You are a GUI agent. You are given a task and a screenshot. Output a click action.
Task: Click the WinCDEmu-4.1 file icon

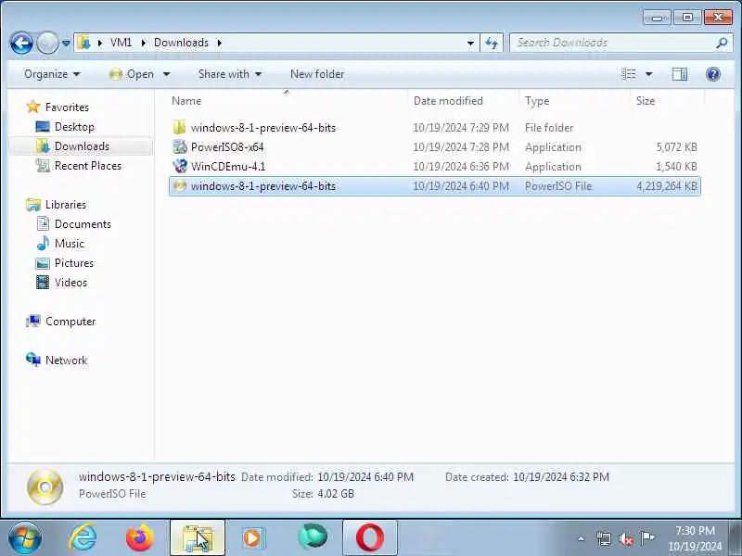click(179, 167)
